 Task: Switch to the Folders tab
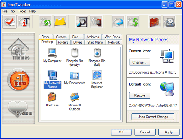tap(63, 42)
